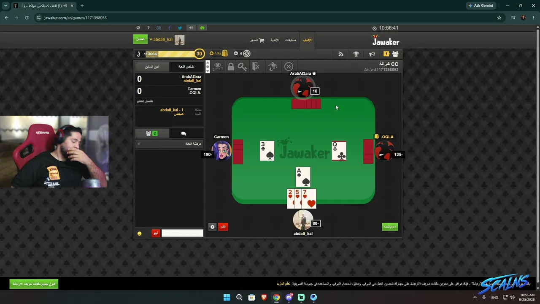540x304 pixels.
Task: Play the 2 of hearts card
Action: 290,198
